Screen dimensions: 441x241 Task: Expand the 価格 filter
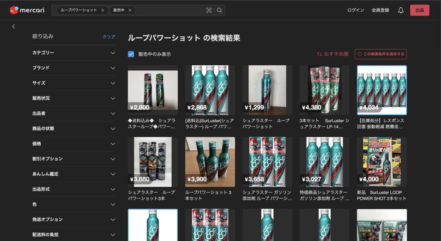coord(74,144)
